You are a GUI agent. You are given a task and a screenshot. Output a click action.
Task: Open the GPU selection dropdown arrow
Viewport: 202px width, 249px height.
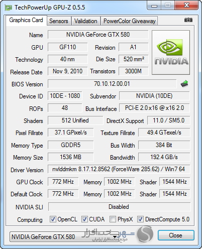[115, 237]
